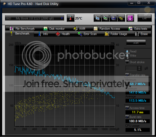Open the Disk monitor tab
Image resolution: width=156 pixels, height=137 pixels.
click(54, 29)
